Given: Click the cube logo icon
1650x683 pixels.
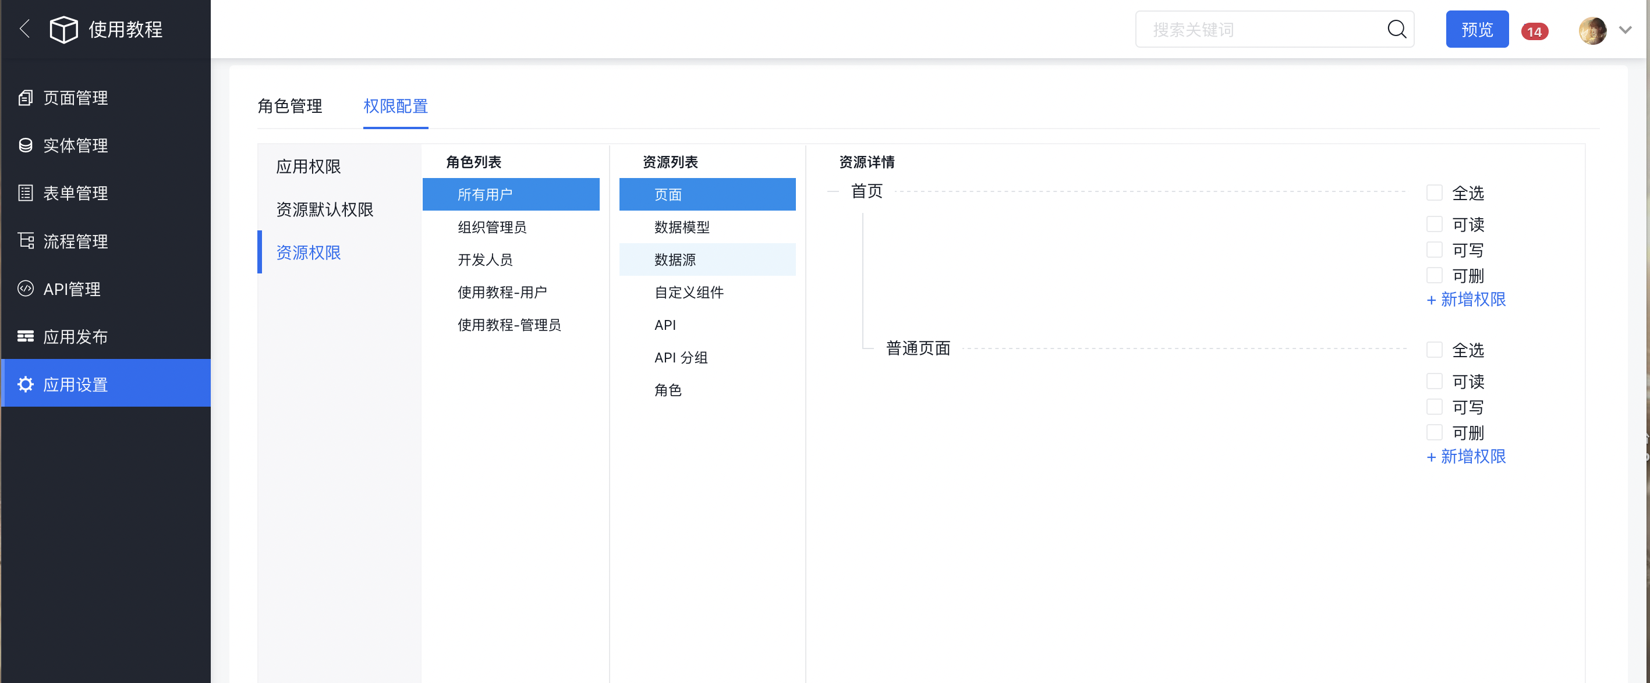Looking at the screenshot, I should click(x=63, y=29).
